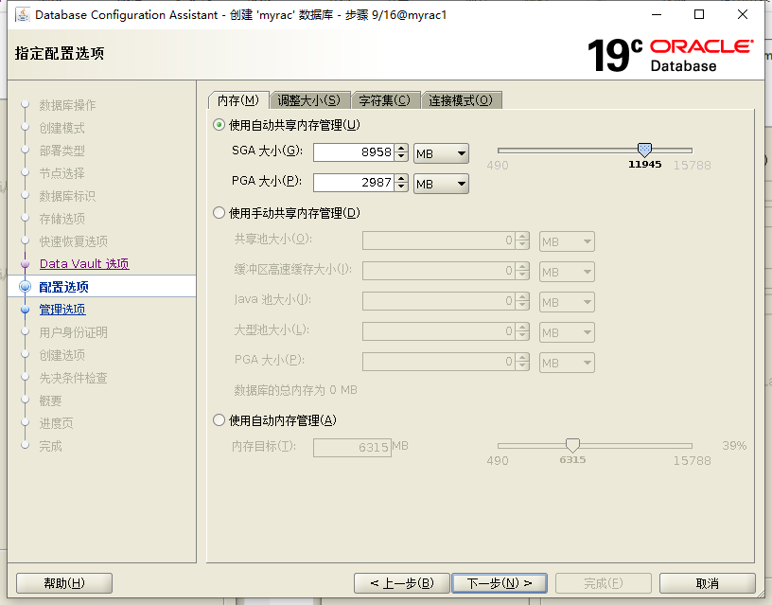772x605 pixels.
Task: Click the 大型池大小 input field
Action: point(439,331)
